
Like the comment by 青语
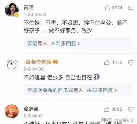(107, 8)
